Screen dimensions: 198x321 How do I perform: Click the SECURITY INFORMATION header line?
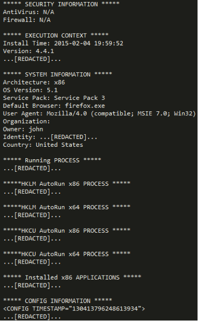61,4
